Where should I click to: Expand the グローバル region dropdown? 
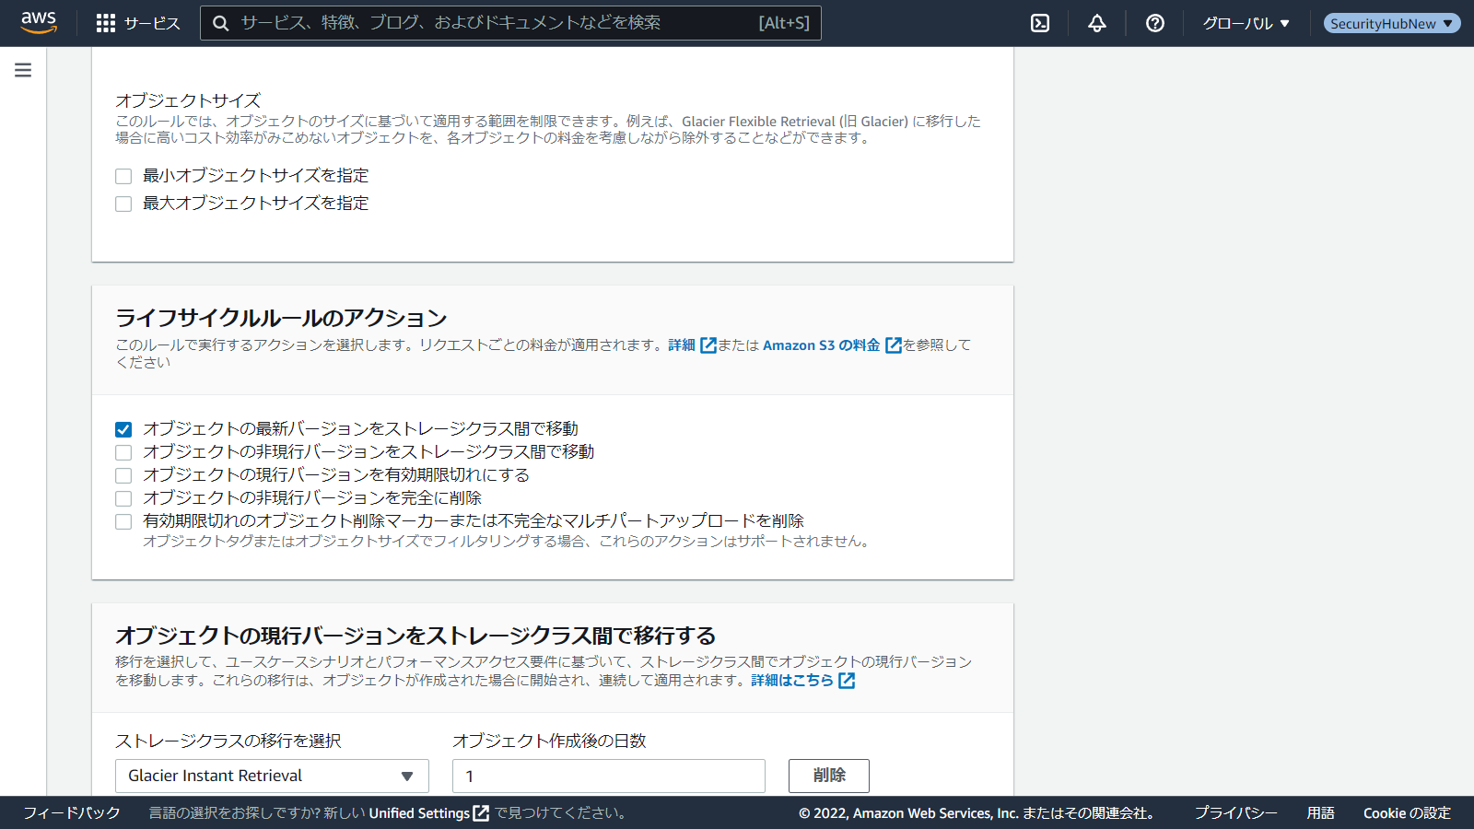pos(1246,23)
